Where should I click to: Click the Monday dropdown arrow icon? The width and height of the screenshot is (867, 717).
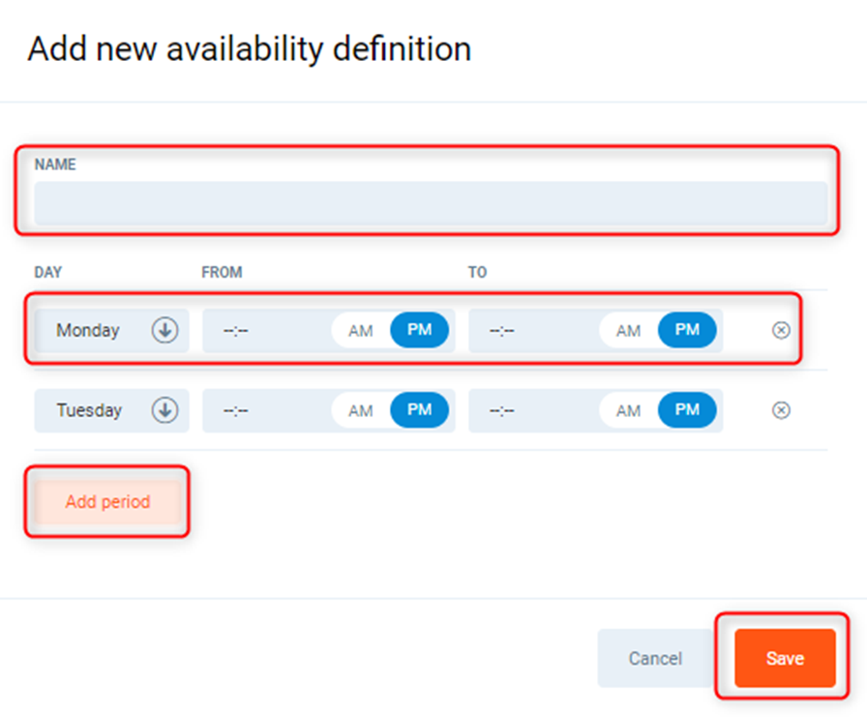(x=164, y=331)
